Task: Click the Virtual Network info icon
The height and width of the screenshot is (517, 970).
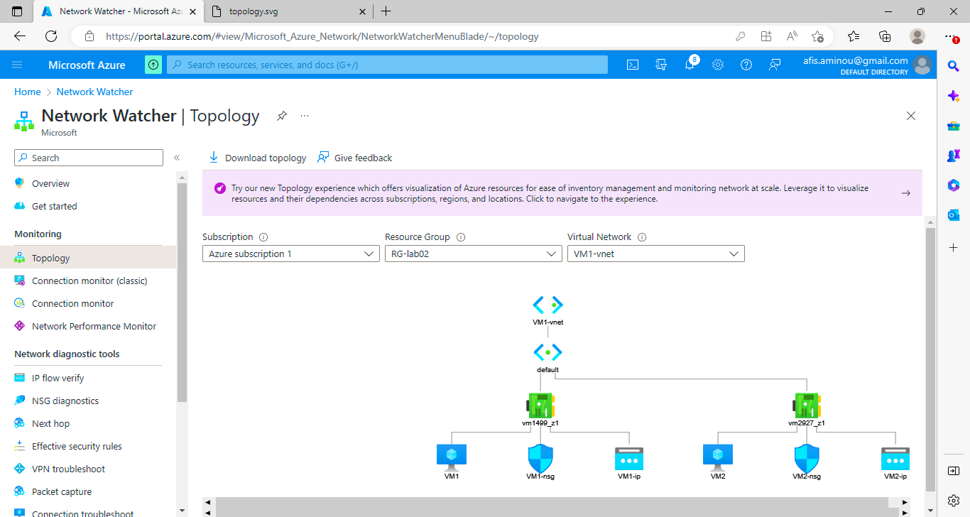Action: (643, 237)
